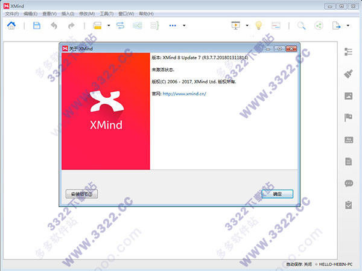Open the Image clip art panel
This screenshot has height=271, width=362.
348,96
